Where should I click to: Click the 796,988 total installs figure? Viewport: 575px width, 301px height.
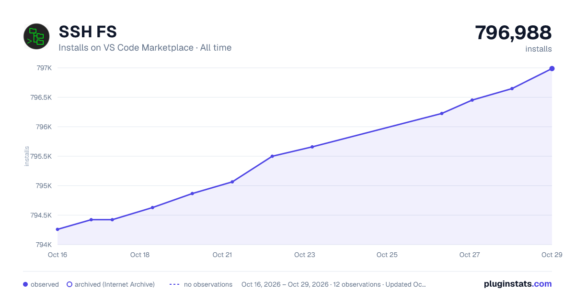tap(513, 32)
